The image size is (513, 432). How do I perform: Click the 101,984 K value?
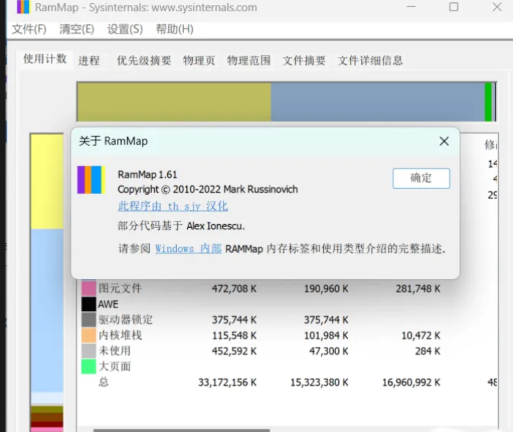tap(326, 336)
